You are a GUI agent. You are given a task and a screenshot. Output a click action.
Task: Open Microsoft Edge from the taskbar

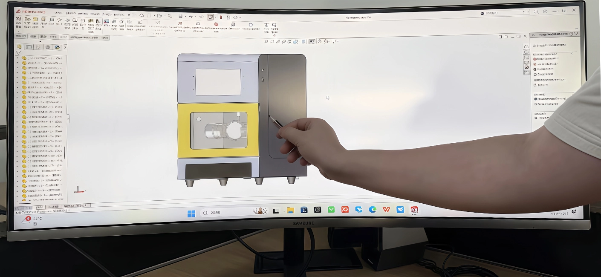373,210
